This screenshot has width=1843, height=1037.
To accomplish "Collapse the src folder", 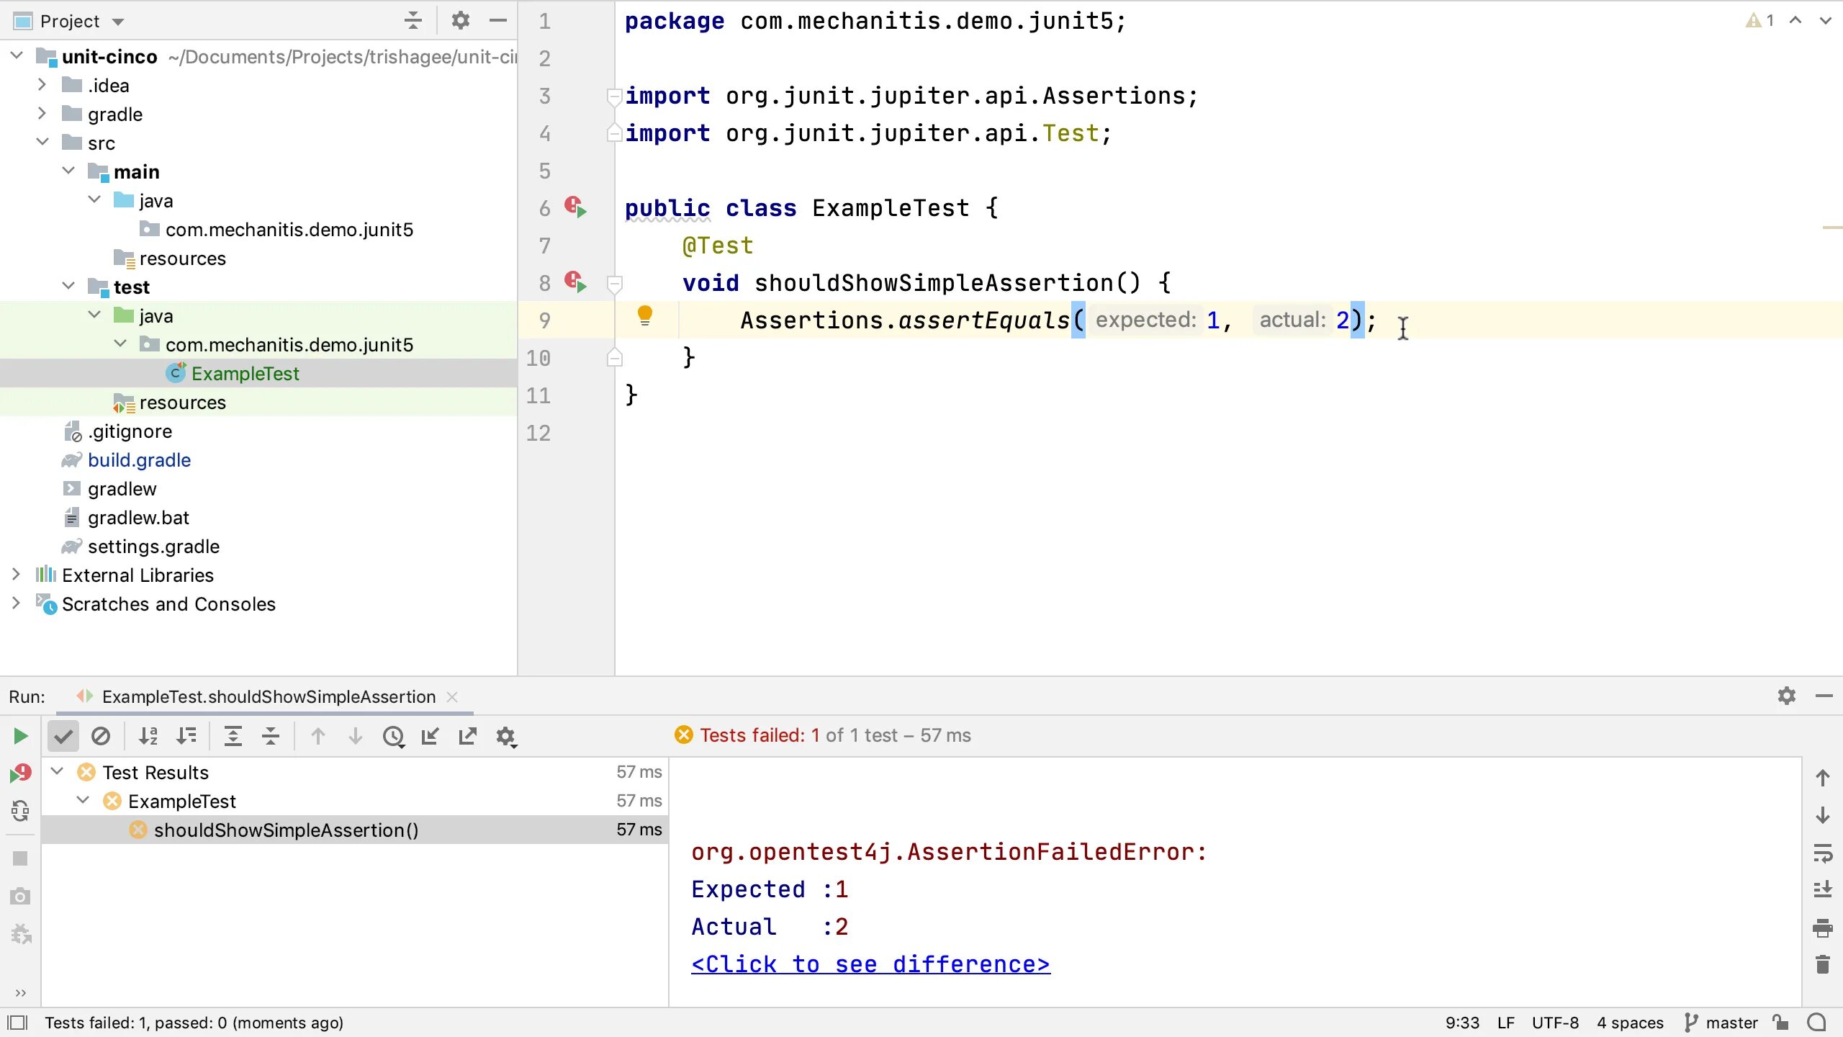I will point(42,142).
